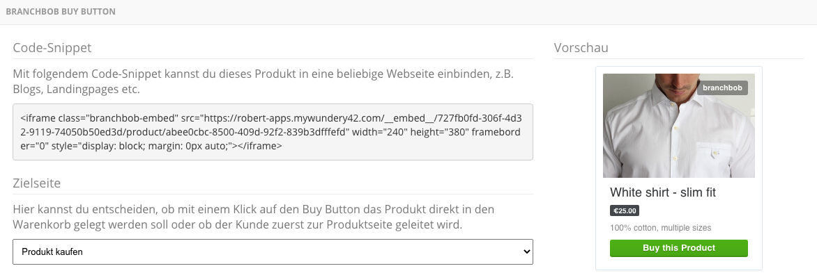Click the Zielseite section heading
The image size is (817, 273).
point(36,183)
